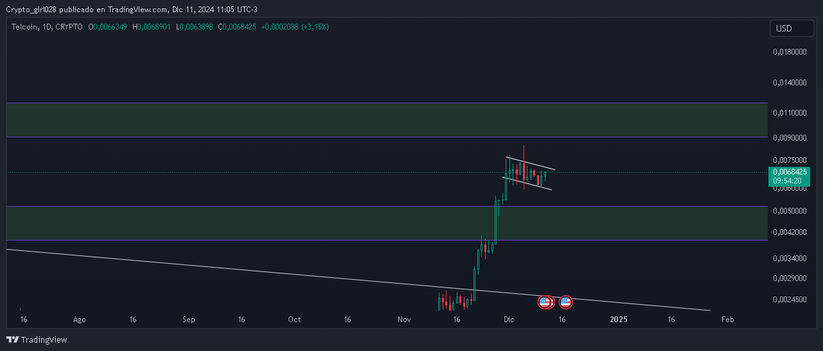Click the current price label 0,0068425
Image resolution: width=823 pixels, height=351 pixels.
click(x=790, y=172)
